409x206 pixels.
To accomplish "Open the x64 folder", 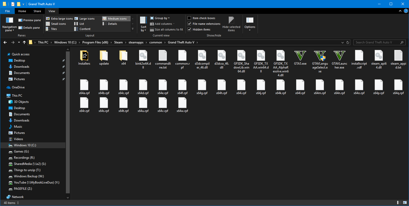I will 124,58.
